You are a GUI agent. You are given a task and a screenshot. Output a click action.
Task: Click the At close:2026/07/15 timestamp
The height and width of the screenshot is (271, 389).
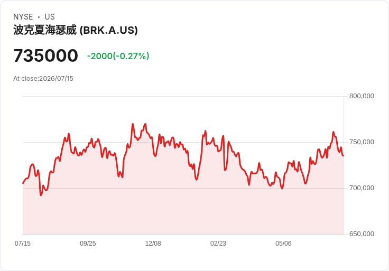coord(43,79)
